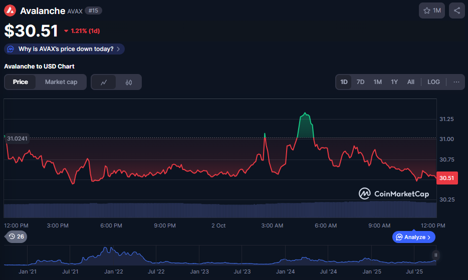Screen dimensions: 468x280
Task: Click the CoinMarketCap watermark logo
Action: (x=394, y=193)
